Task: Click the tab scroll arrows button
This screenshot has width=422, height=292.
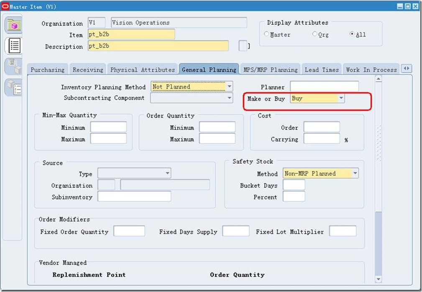Action: (x=407, y=69)
